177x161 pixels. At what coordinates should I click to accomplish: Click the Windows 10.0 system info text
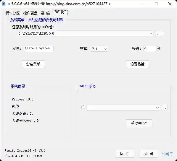click(x=22, y=99)
